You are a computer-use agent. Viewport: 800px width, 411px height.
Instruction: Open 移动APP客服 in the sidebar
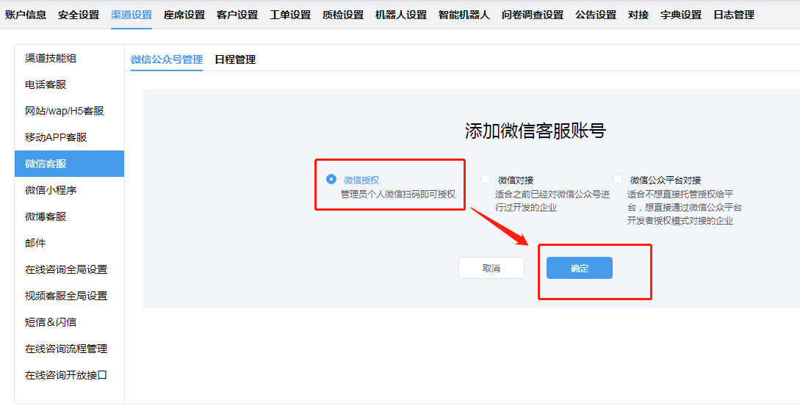[x=69, y=137]
